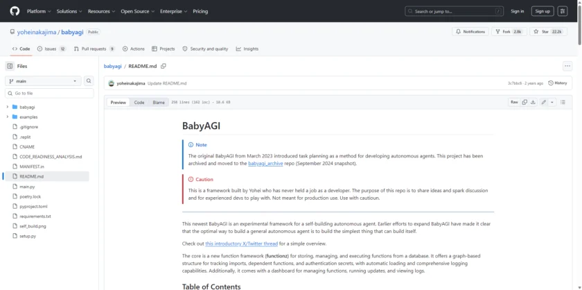Image resolution: width=582 pixels, height=290 pixels.
Task: Copy path icon next to README.md
Action: click(x=164, y=66)
